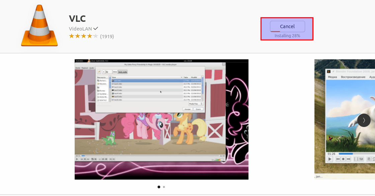Click the (1919) review count

pos(107,37)
